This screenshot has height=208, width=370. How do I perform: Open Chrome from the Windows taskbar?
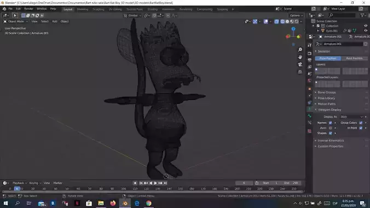tap(148, 203)
